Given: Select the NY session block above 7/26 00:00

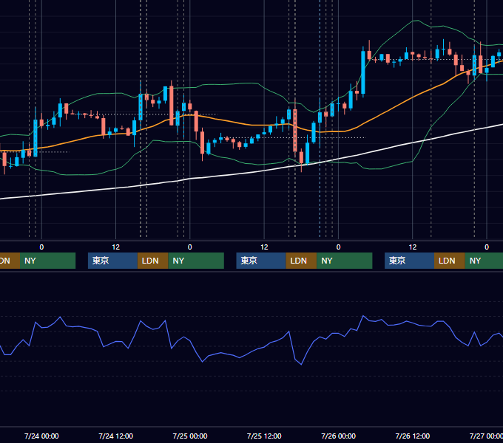Looking at the screenshot, I should pos(345,261).
